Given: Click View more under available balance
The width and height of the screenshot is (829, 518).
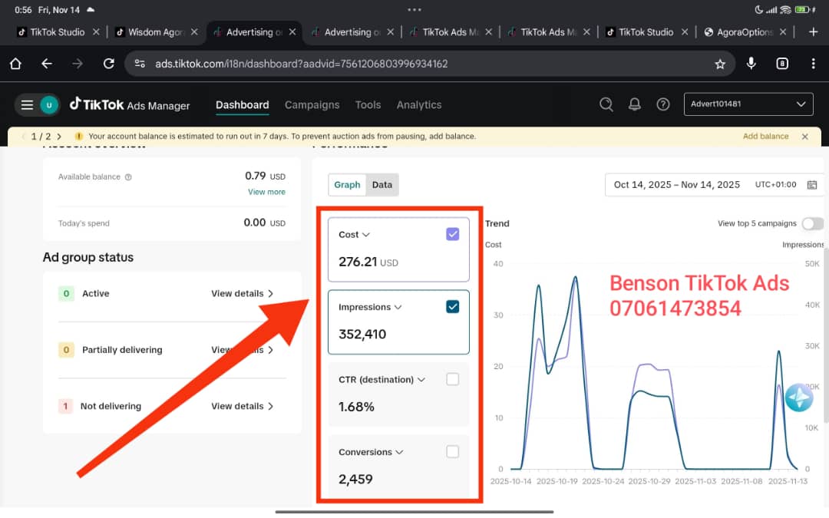Looking at the screenshot, I should (x=266, y=192).
